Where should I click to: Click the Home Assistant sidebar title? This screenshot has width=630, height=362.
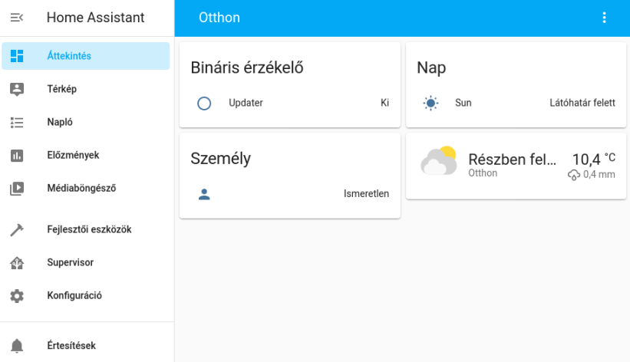[95, 18]
